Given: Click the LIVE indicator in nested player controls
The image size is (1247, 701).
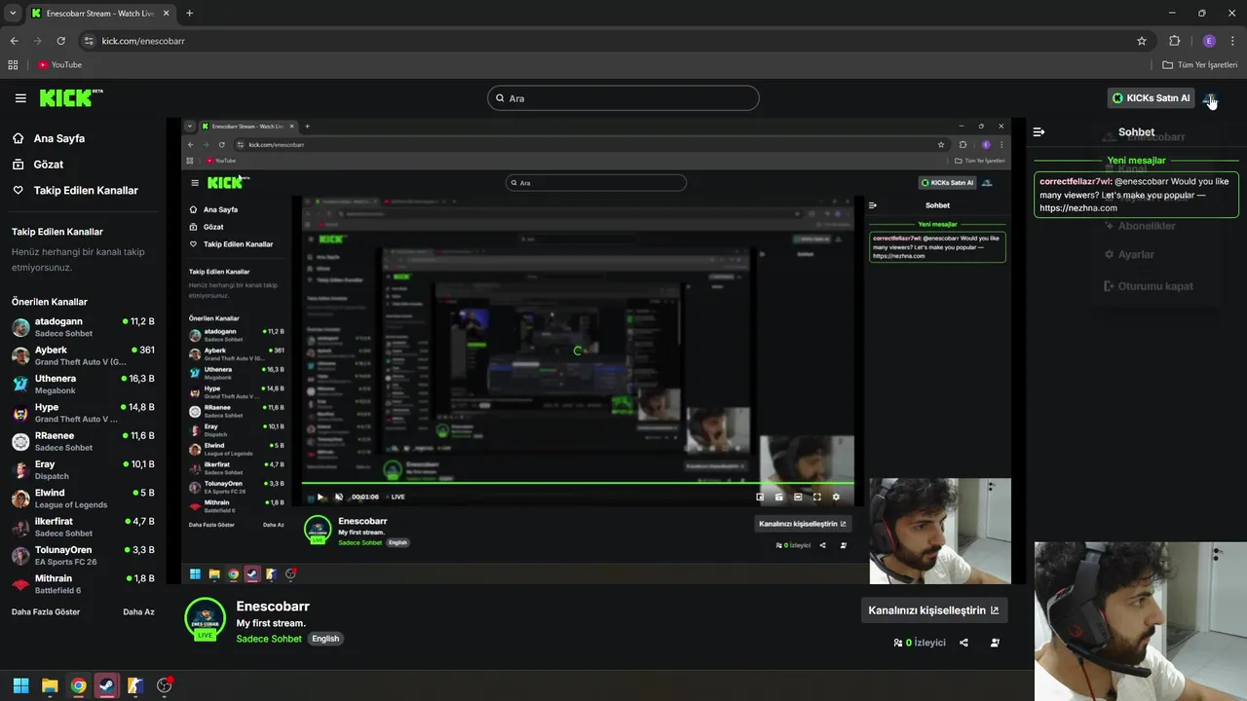Looking at the screenshot, I should [395, 497].
